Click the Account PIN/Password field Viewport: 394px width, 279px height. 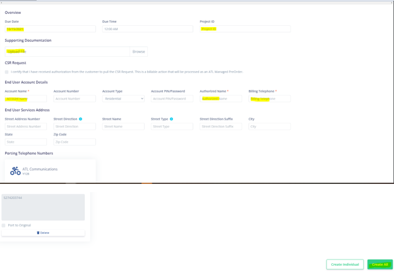pyautogui.click(x=172, y=99)
